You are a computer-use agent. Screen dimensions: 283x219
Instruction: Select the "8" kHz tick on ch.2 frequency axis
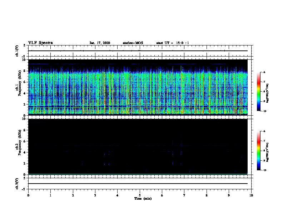point(25,130)
